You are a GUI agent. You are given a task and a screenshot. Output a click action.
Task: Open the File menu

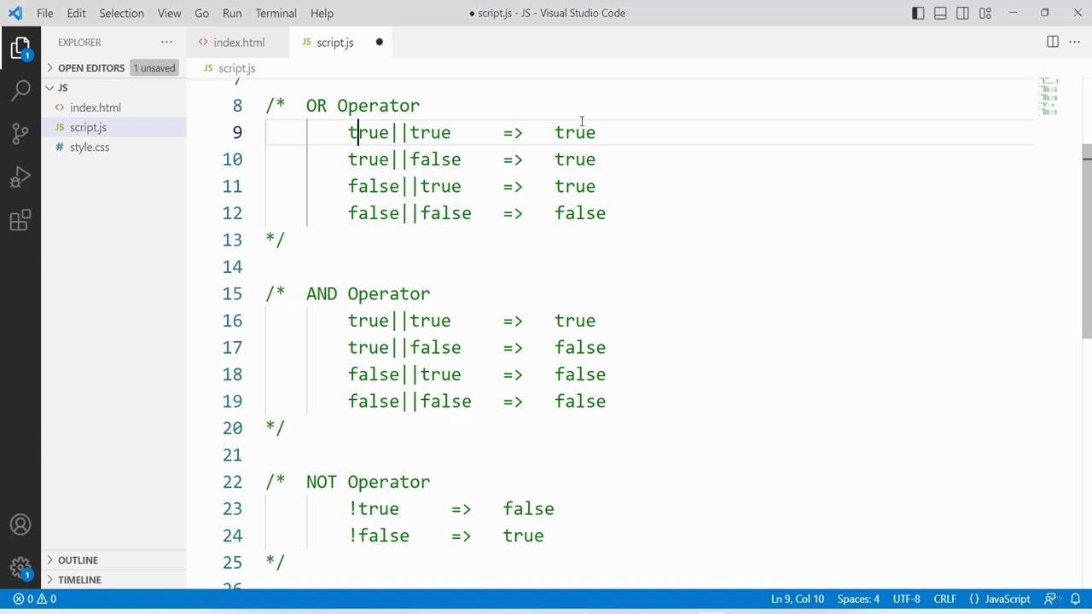(x=45, y=13)
